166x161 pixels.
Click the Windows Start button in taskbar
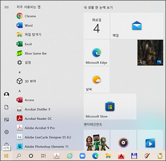coord(6,156)
